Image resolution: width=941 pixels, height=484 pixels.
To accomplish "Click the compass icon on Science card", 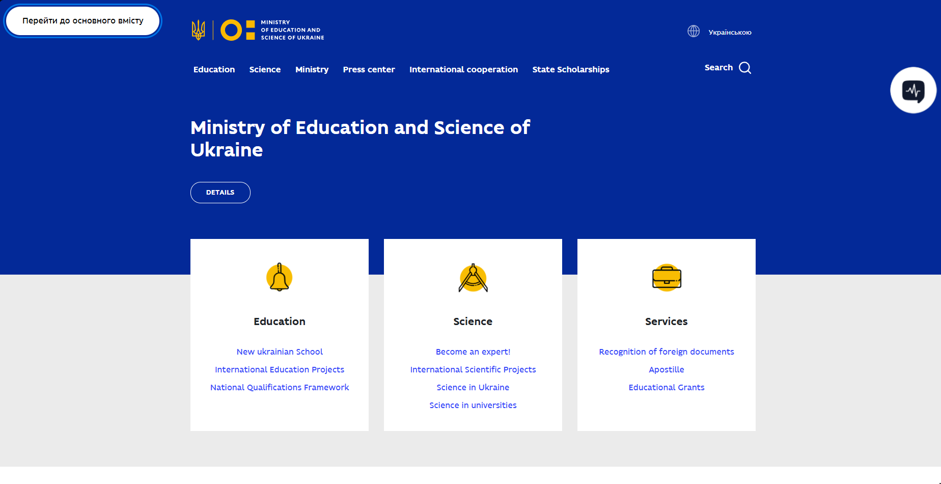I will click(473, 278).
